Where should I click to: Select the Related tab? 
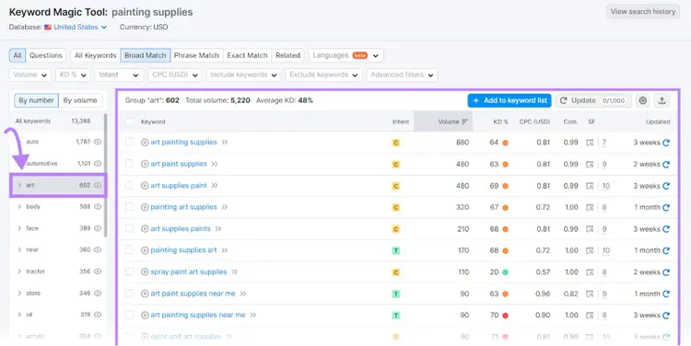pos(287,55)
